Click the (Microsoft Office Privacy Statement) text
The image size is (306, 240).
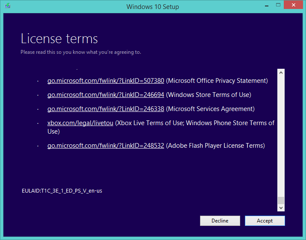[217, 81]
